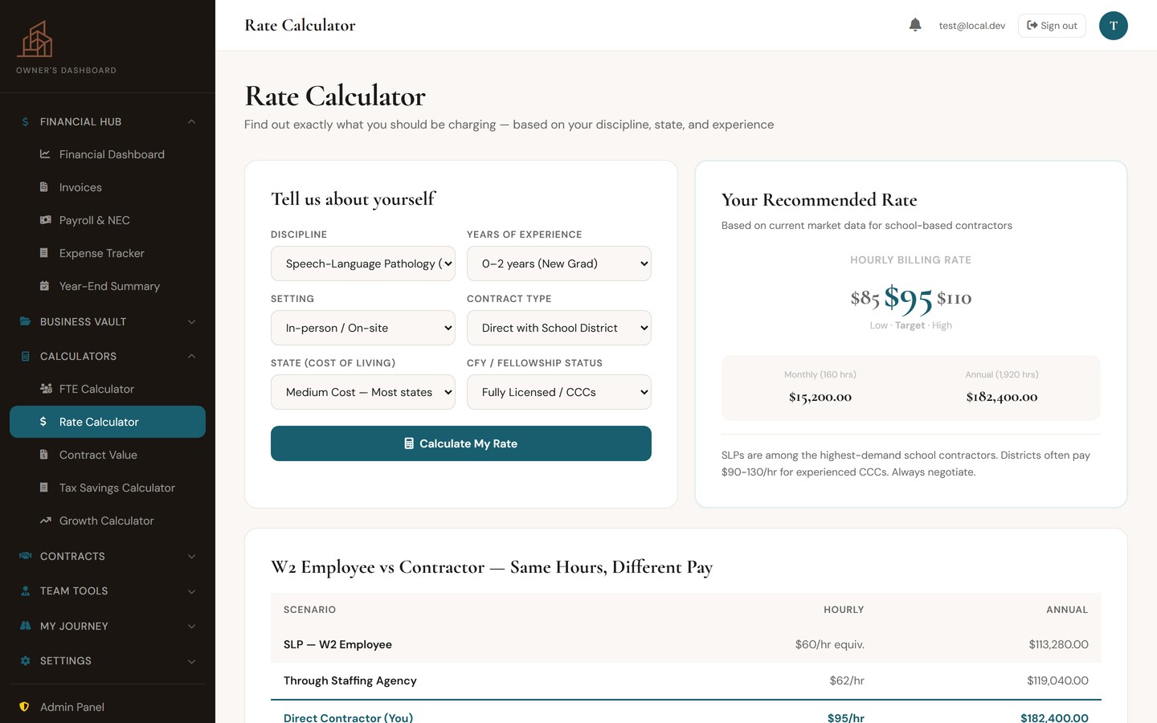Click the $95 target rate value

click(x=908, y=299)
